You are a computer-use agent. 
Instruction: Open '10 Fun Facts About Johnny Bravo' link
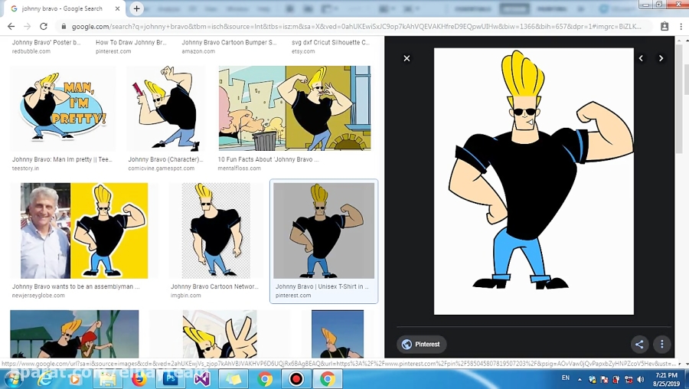[269, 159]
